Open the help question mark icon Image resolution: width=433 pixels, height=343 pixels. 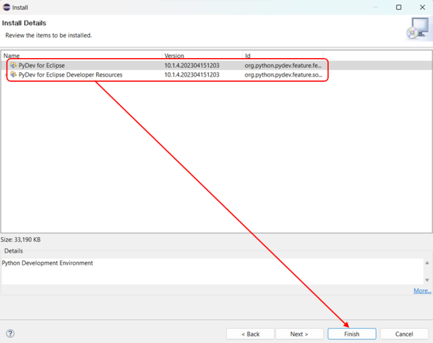coord(10,333)
